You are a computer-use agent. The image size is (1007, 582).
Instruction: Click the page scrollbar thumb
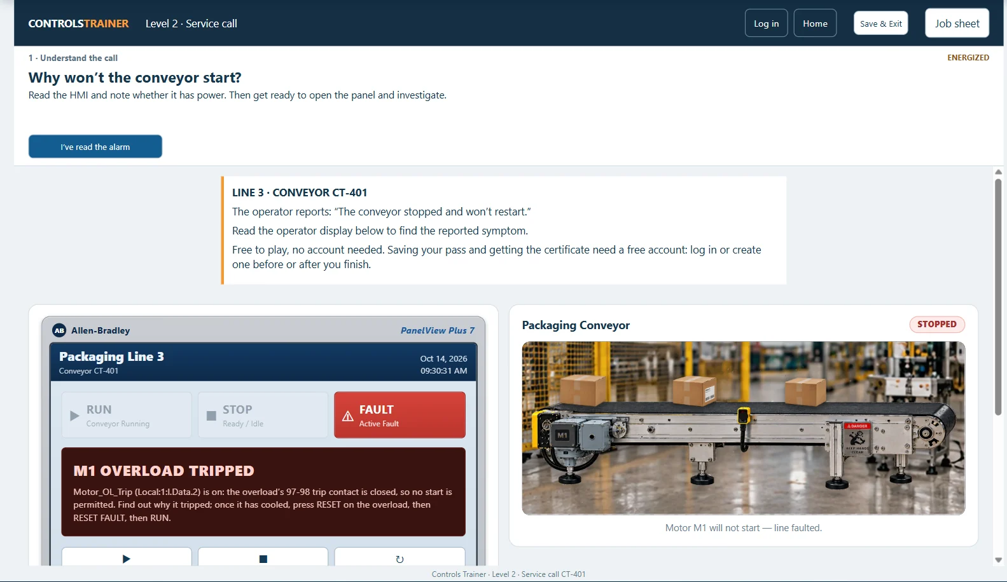tap(998, 297)
